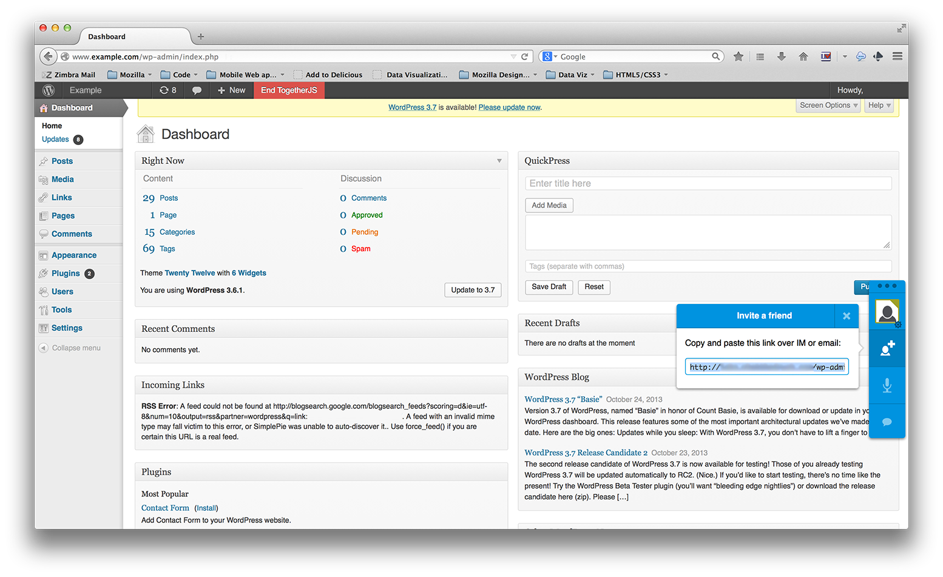Open the Updates submenu link

[x=55, y=140]
